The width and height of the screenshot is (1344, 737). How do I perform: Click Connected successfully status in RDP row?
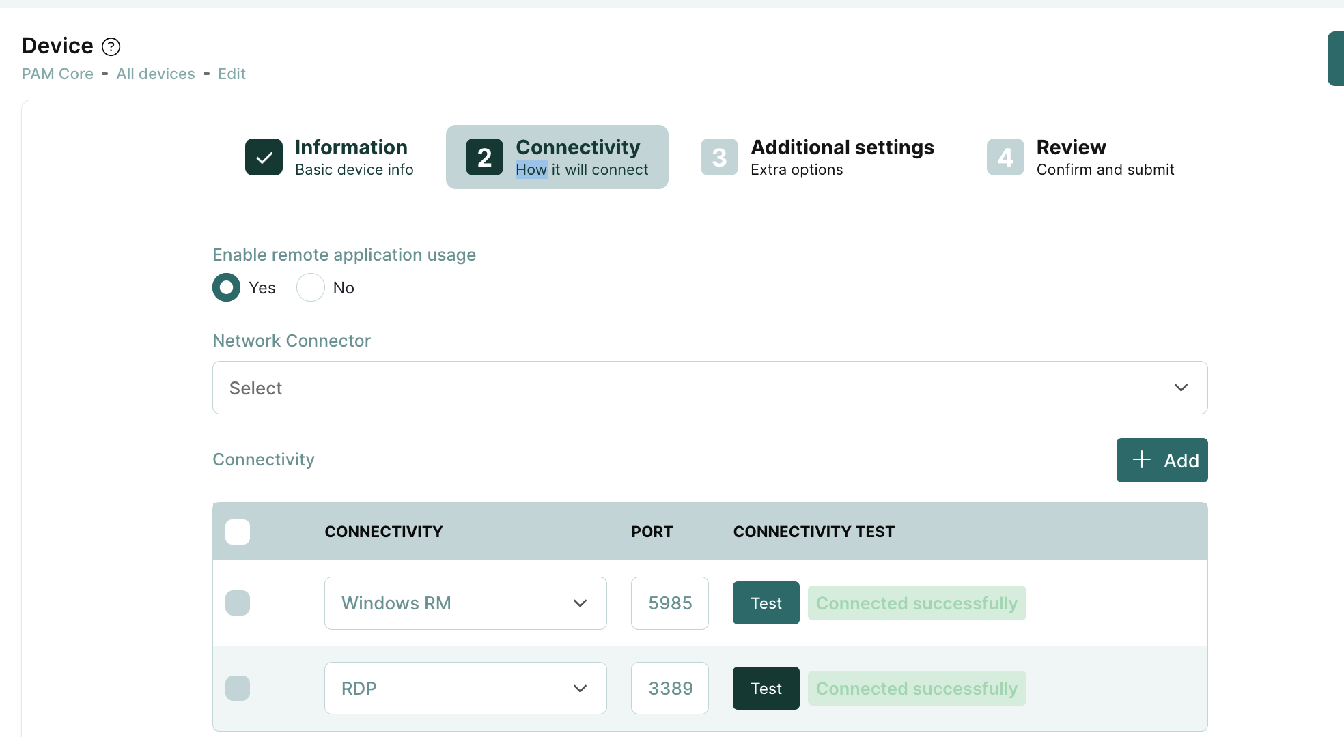click(916, 688)
